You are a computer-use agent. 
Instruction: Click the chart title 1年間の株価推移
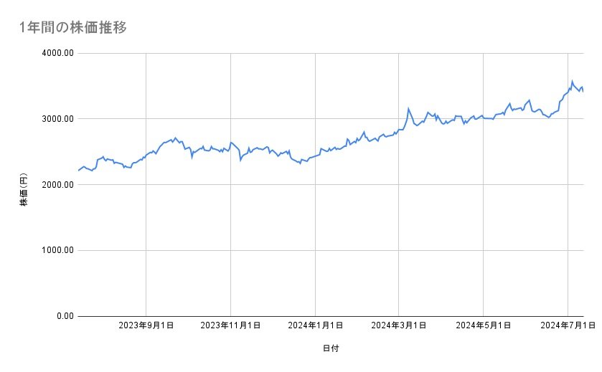(x=73, y=27)
